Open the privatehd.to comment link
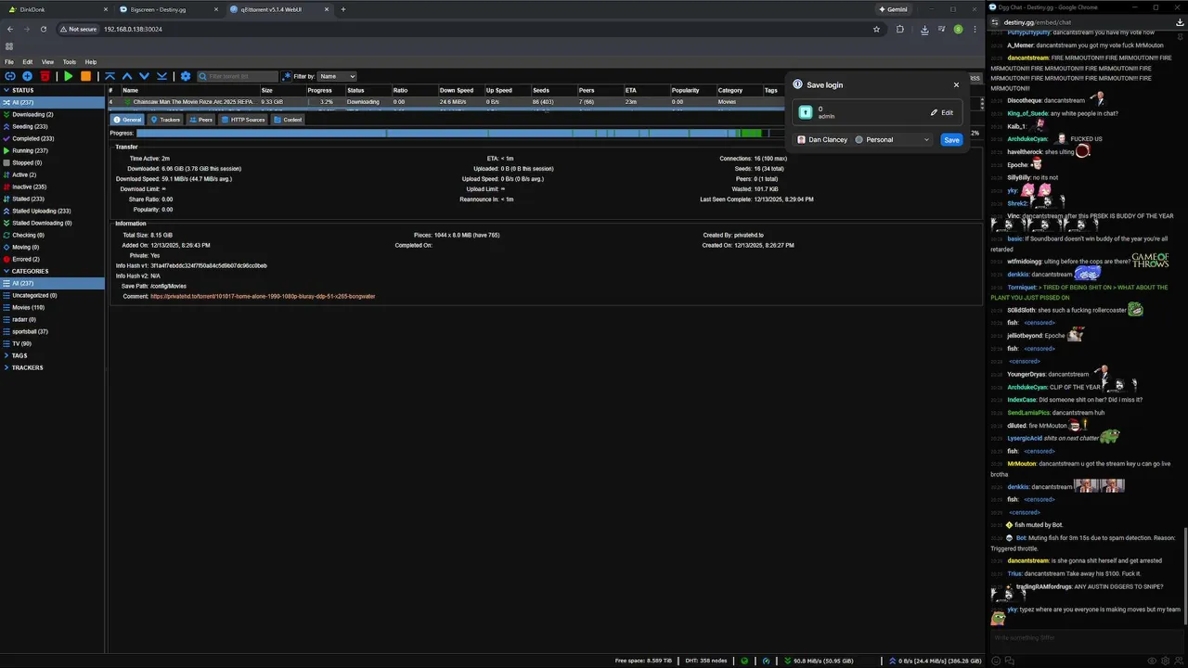 pyautogui.click(x=263, y=296)
